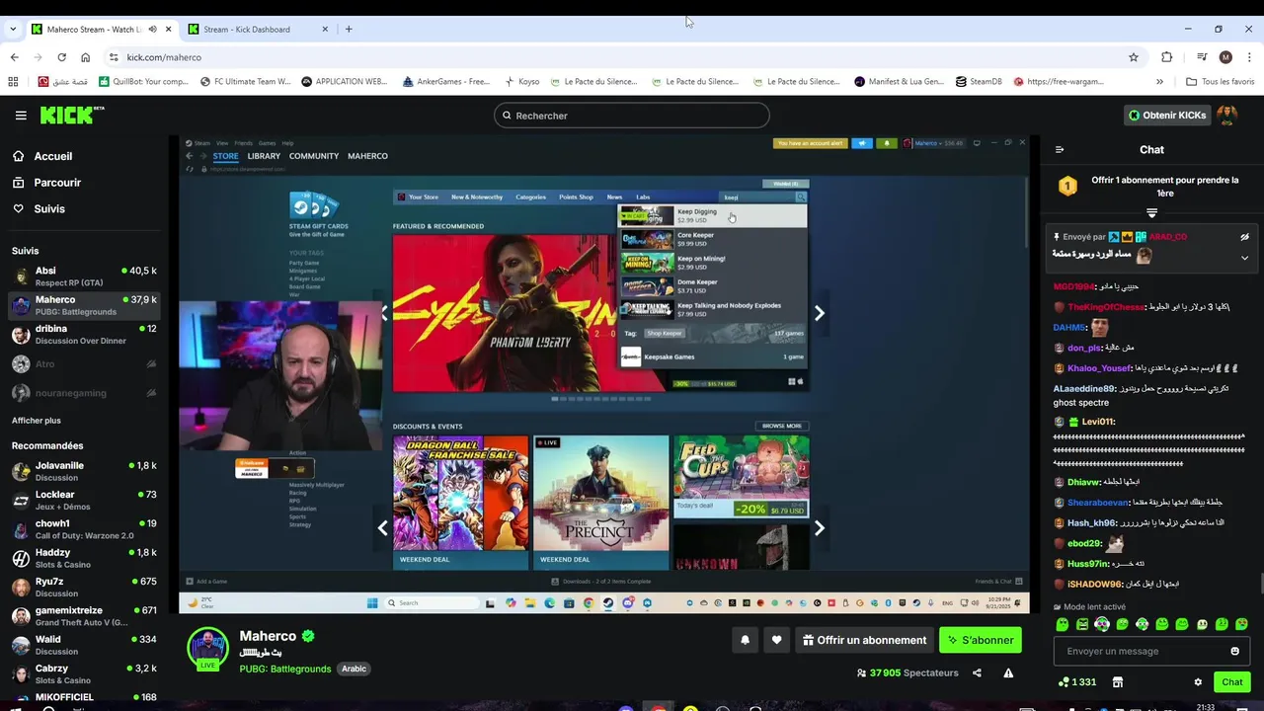Open the chat settings gear
The height and width of the screenshot is (711, 1264).
click(x=1198, y=682)
